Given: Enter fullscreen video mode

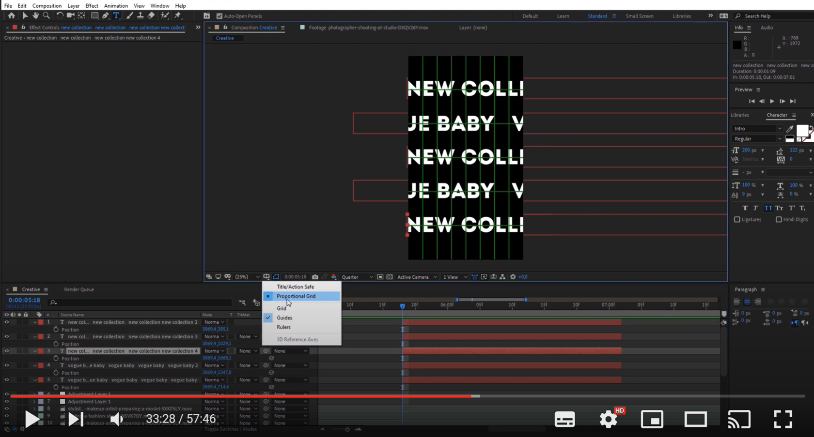Looking at the screenshot, I should tap(783, 419).
